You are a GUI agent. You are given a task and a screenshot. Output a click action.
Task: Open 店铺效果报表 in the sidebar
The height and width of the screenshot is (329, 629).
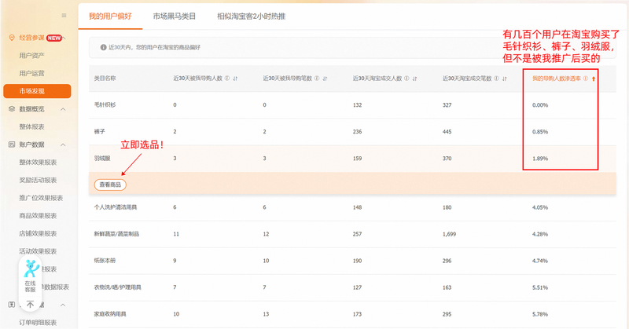click(38, 233)
